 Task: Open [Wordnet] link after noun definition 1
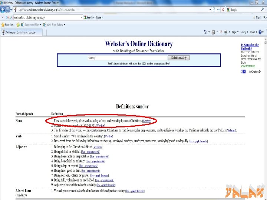(x=146, y=121)
